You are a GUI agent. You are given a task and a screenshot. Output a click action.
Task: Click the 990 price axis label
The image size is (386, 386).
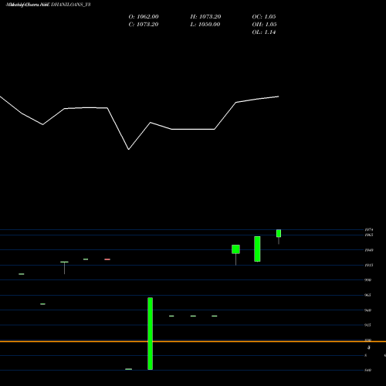[368, 280]
